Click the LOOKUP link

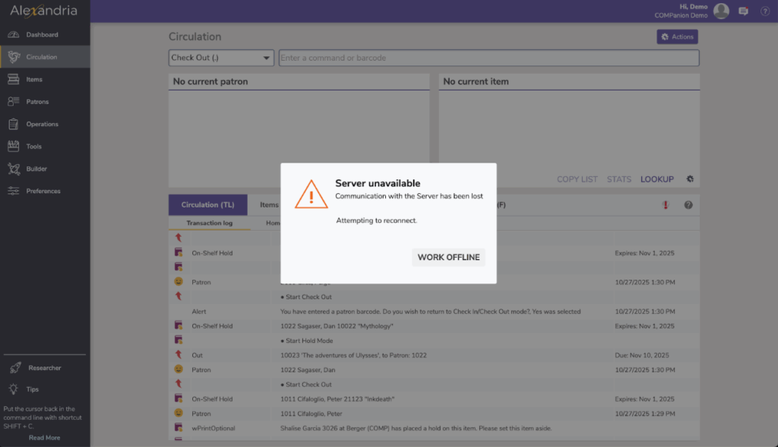tap(656, 179)
